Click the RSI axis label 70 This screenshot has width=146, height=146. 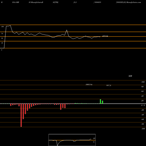pos(2,34)
